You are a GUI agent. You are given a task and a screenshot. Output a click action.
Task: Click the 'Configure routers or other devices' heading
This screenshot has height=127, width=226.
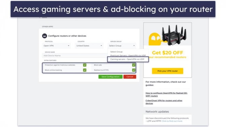pyautogui.click(x=67, y=36)
